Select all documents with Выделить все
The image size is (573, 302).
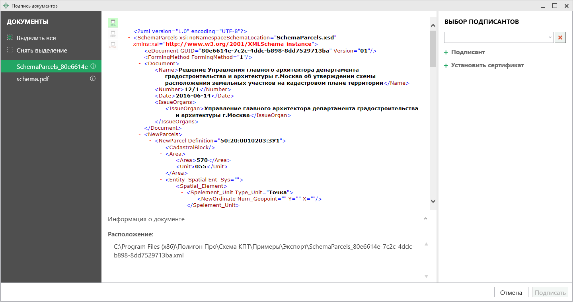point(36,38)
